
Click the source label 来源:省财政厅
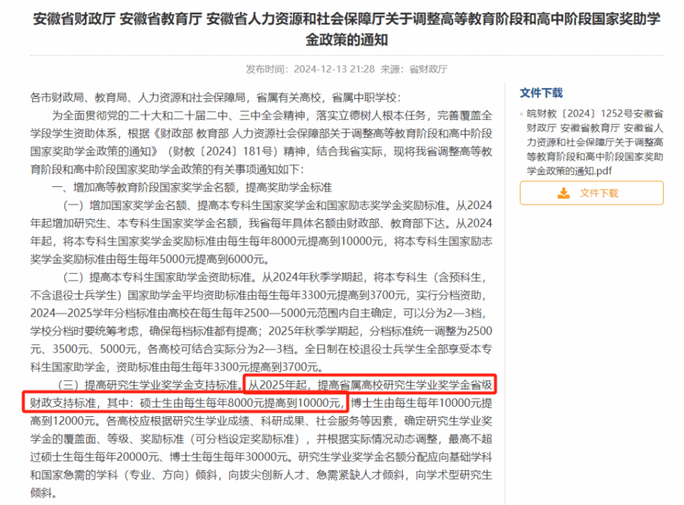pyautogui.click(x=414, y=69)
